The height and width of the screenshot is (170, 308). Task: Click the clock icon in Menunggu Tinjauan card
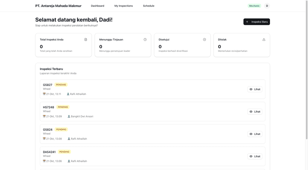click(145, 39)
